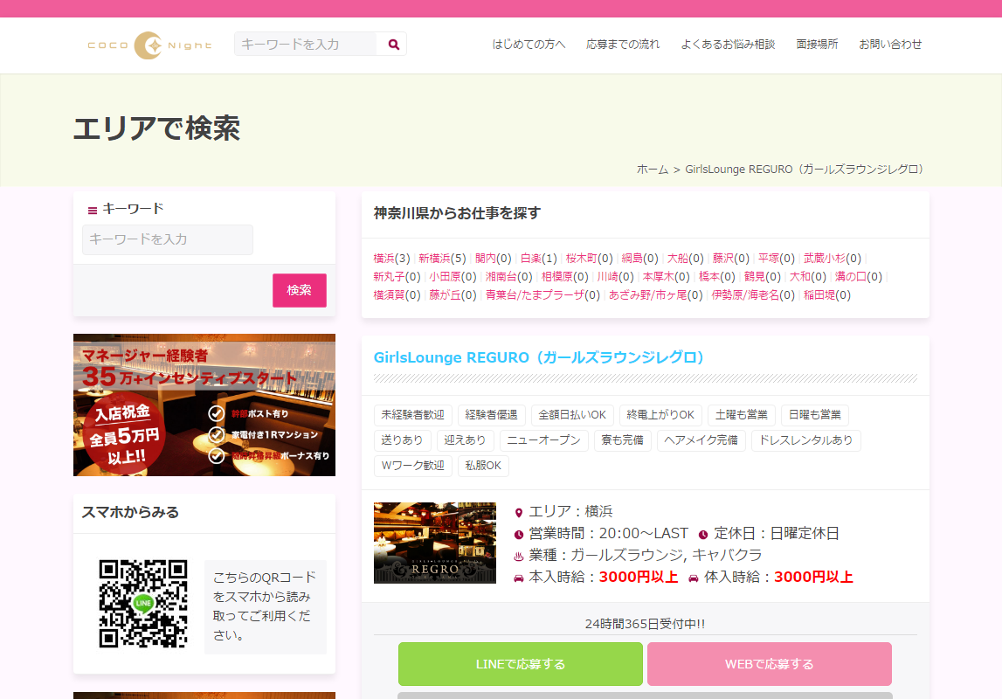The width and height of the screenshot is (1002, 699).
Task: Click the car icon before 本入時給
Action: click(519, 578)
